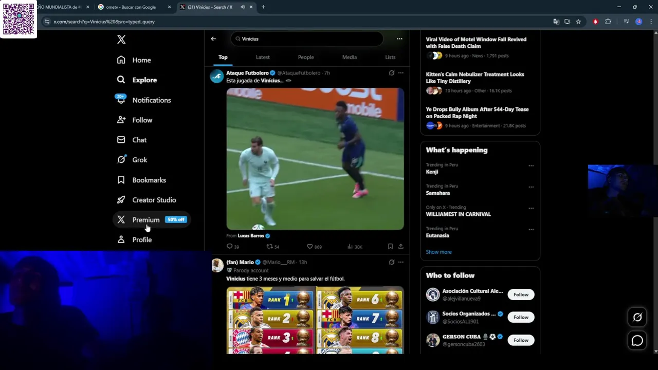Image resolution: width=658 pixels, height=370 pixels.
Task: Like the Ataque Futbolero post
Action: coord(314,247)
